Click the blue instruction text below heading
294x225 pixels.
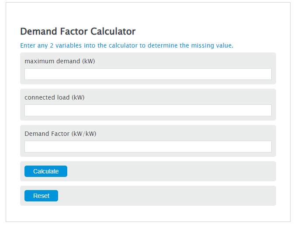pyautogui.click(x=127, y=45)
